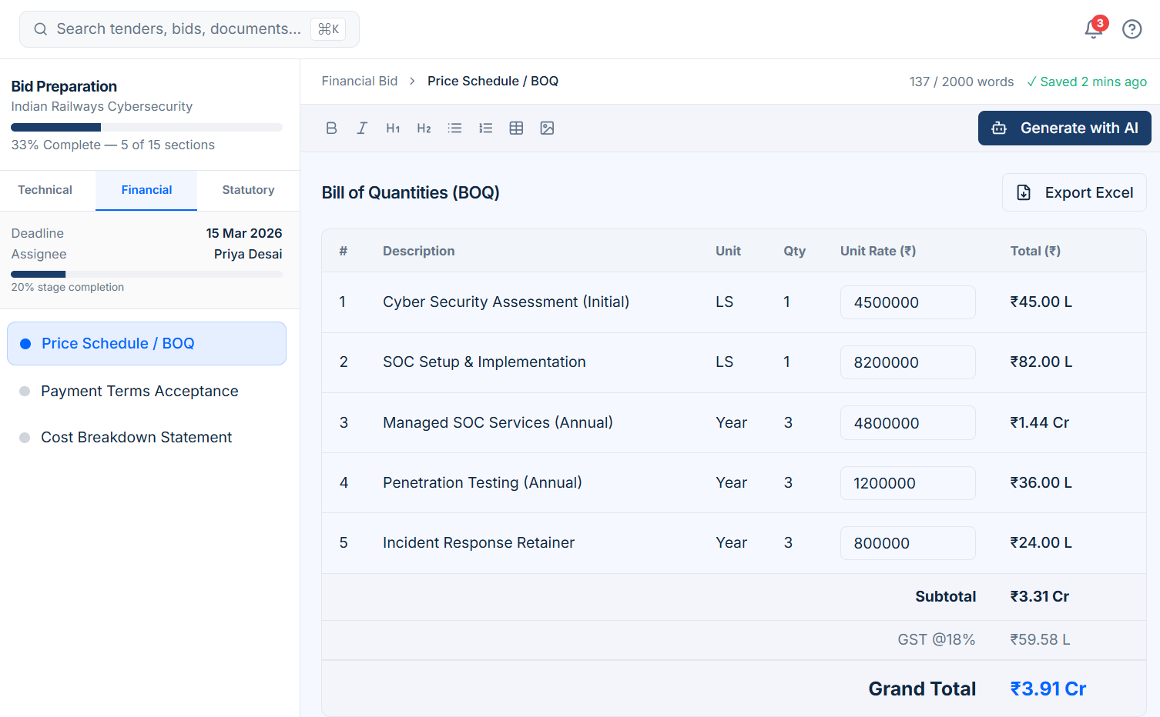Click the 'Year' unit in Penetration Testing row
Screen dimensions: 1160x717
[x=731, y=482]
